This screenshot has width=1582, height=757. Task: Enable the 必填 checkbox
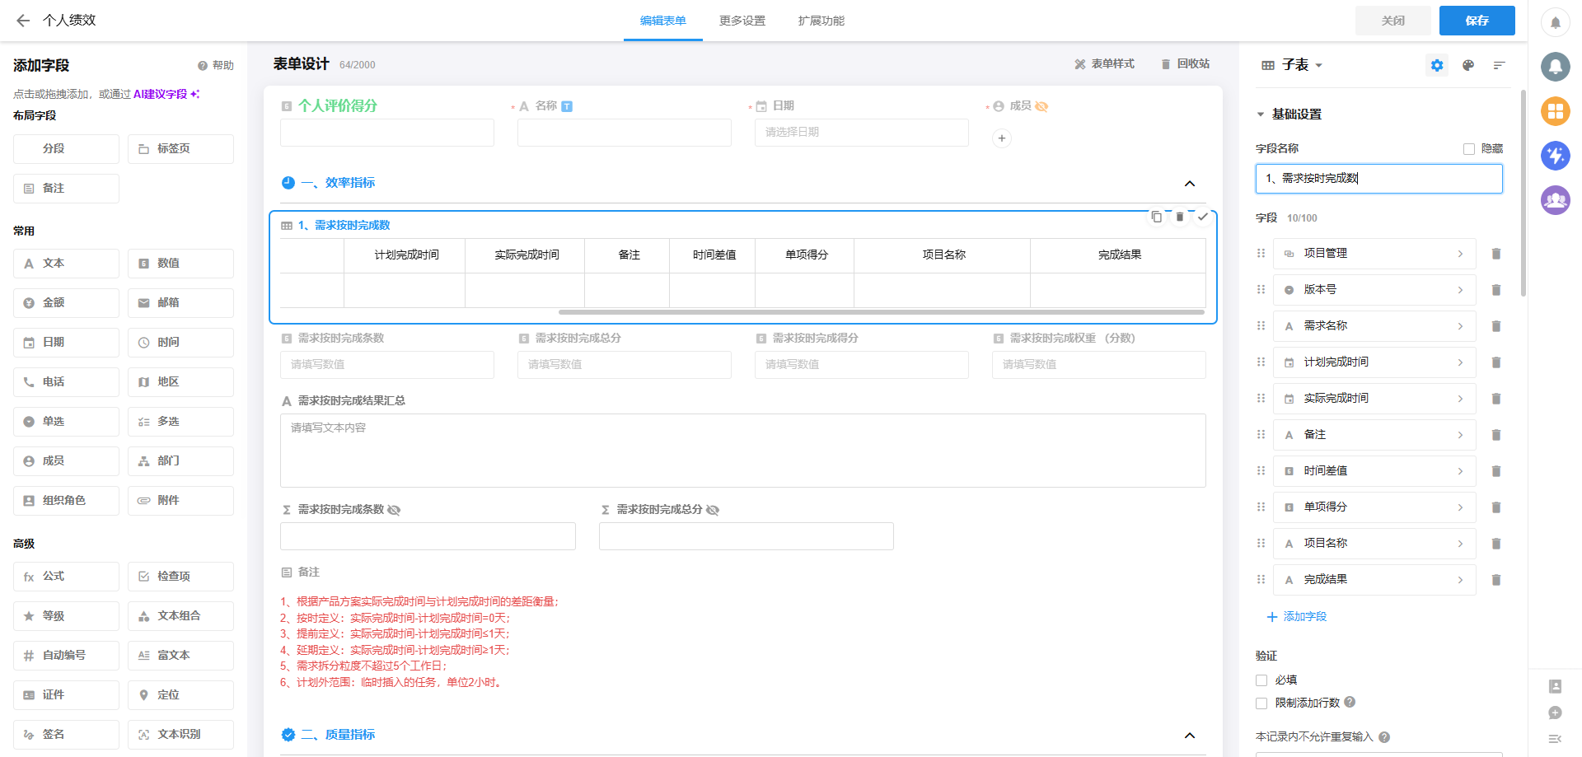[1261, 680]
